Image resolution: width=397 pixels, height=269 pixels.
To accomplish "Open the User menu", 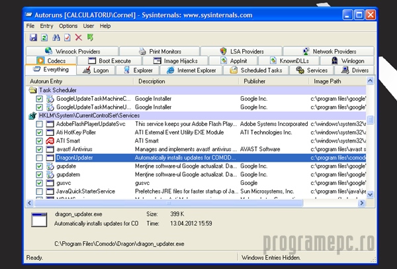I will pyautogui.click(x=89, y=26).
